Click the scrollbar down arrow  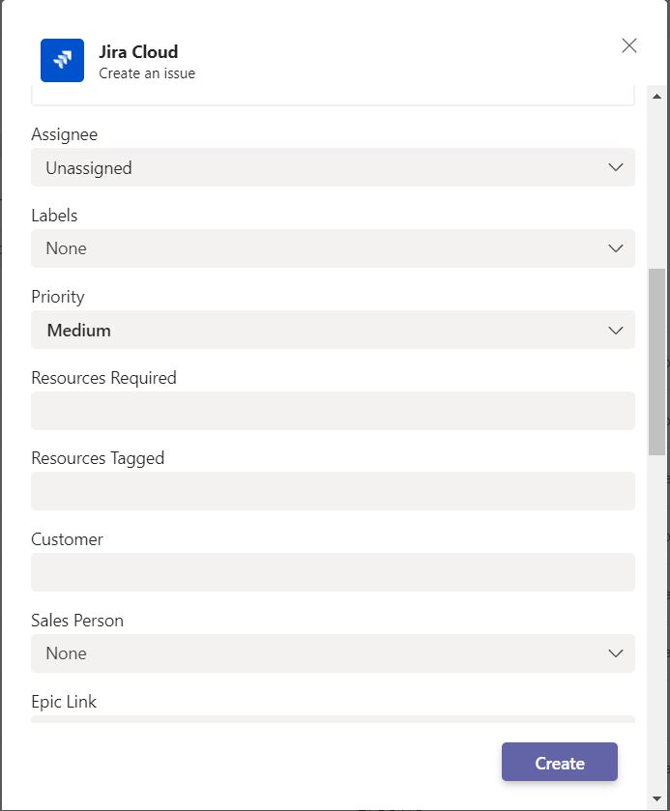pyautogui.click(x=657, y=798)
